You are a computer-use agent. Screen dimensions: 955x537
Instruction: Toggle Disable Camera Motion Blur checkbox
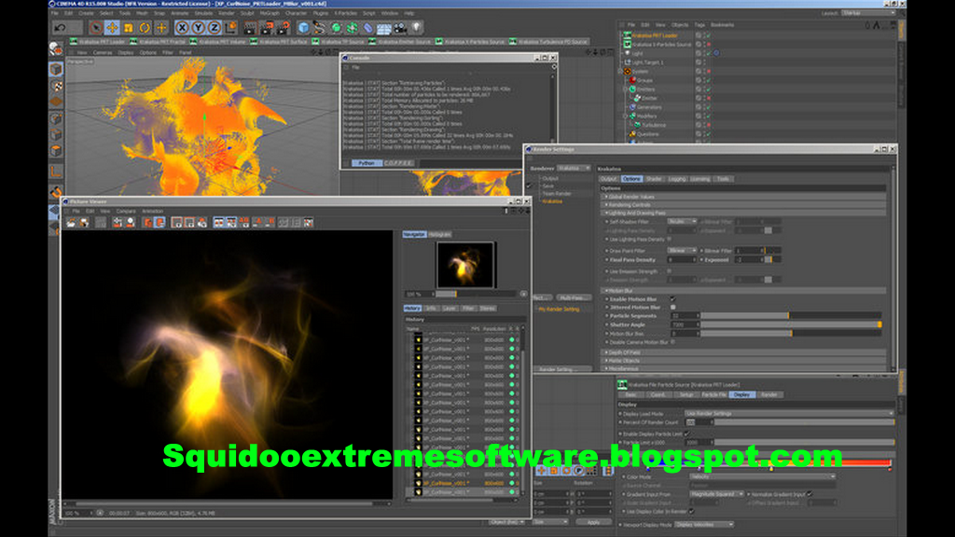[673, 342]
